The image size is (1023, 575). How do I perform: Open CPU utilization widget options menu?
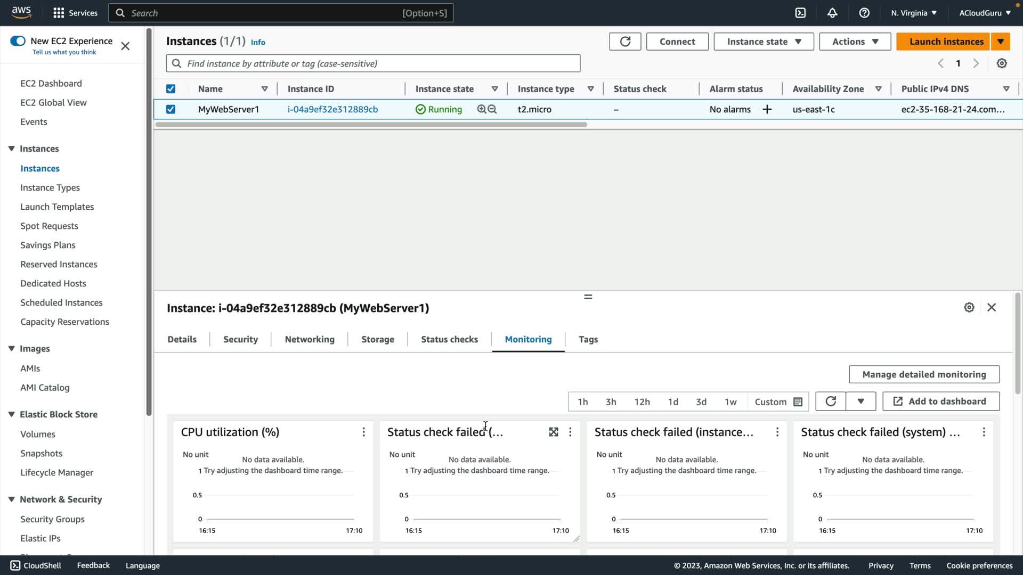click(364, 432)
